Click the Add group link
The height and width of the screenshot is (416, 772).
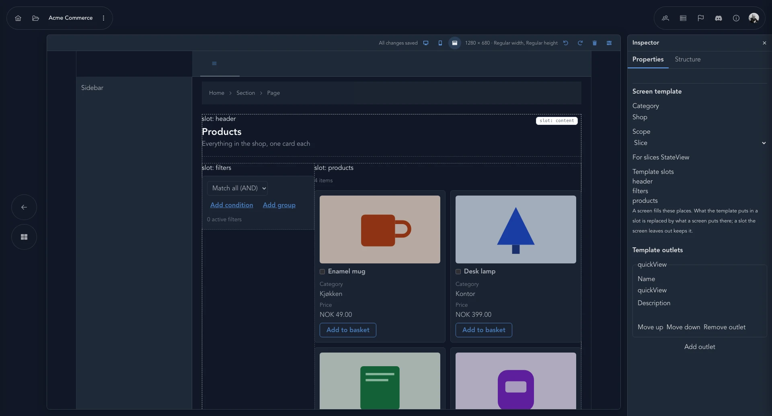tap(279, 205)
